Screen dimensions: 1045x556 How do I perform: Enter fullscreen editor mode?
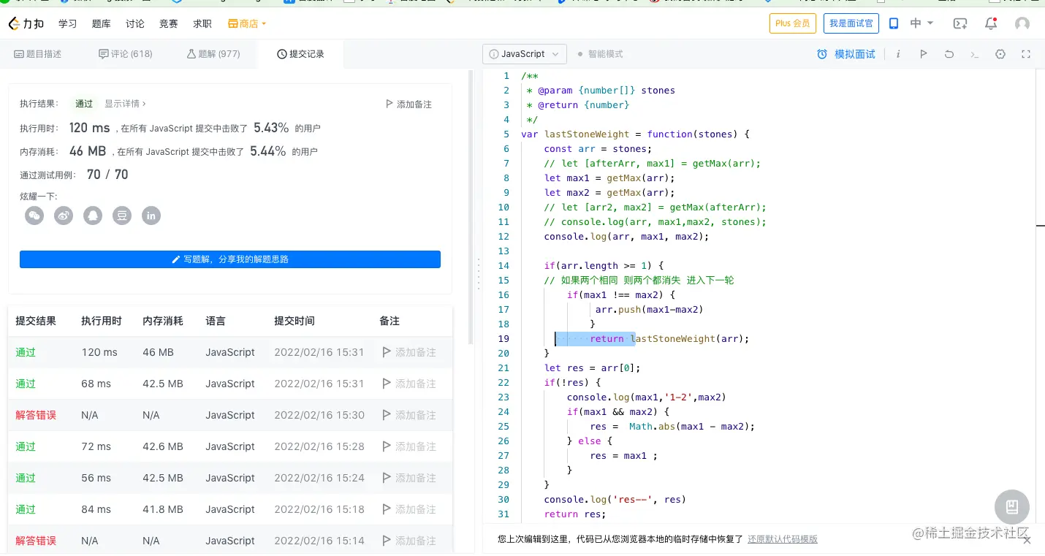coord(1026,54)
